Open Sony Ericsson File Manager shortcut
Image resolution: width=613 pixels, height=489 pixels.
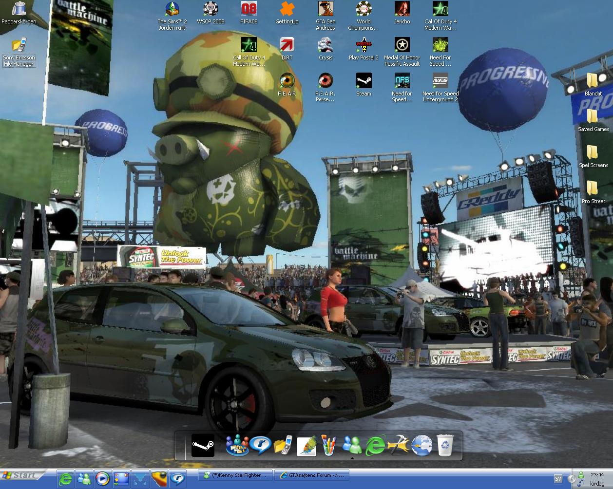tap(19, 45)
